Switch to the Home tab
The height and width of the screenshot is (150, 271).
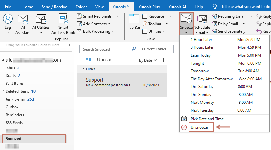tap(28, 7)
